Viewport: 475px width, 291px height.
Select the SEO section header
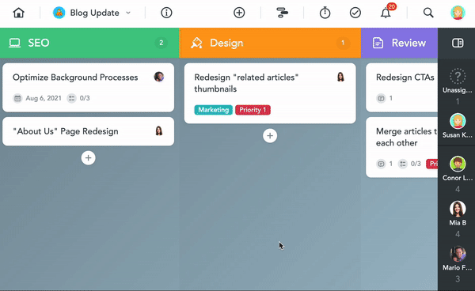click(89, 43)
